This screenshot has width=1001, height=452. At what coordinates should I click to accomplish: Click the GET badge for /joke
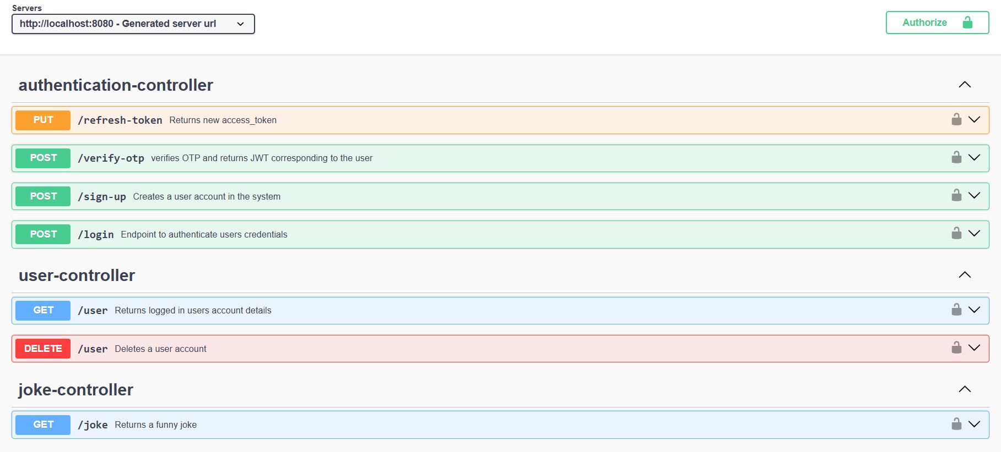(43, 425)
